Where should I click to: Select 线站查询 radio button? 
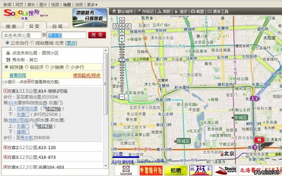click(x=32, y=43)
